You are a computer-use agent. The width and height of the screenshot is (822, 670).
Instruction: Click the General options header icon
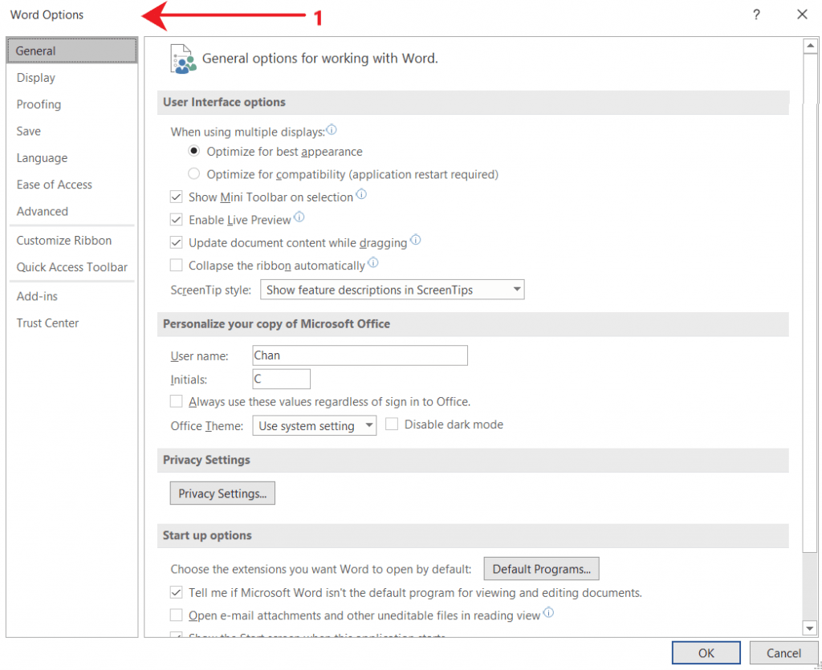click(183, 58)
